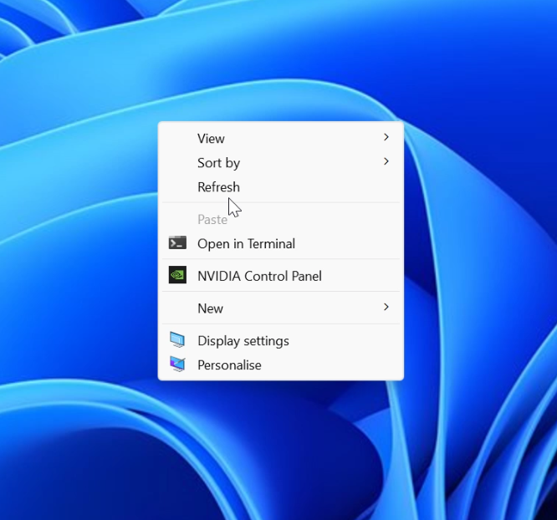Screen dimensions: 557x520
Task: Select Open in Terminal
Action: tap(281, 243)
